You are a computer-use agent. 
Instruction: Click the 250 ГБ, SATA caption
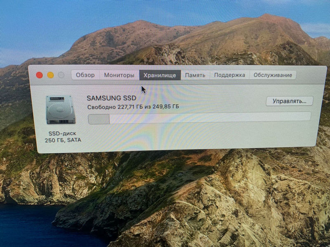63,140
